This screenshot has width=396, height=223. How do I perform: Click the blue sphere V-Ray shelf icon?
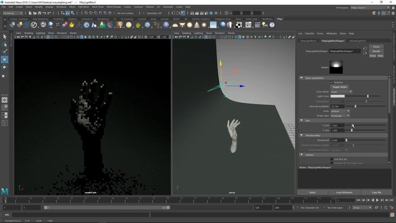[x=223, y=25]
